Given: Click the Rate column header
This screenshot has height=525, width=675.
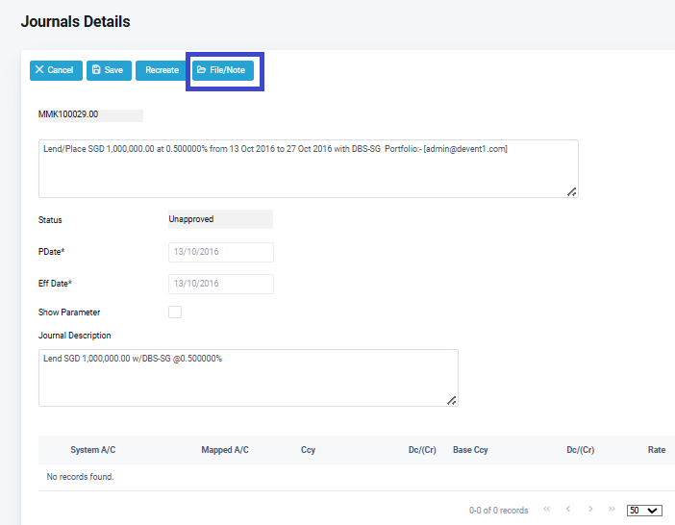Looking at the screenshot, I should 656,450.
